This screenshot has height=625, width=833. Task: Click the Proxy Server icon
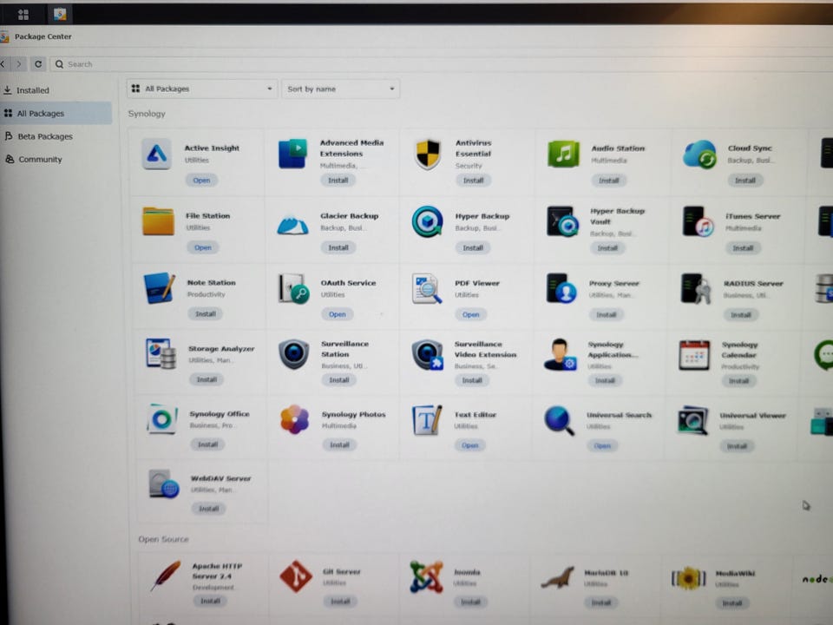pyautogui.click(x=561, y=288)
